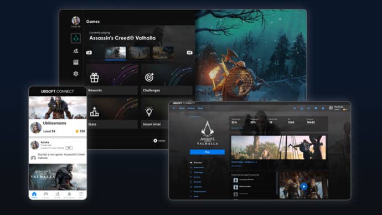Open the news icon in console sidebar
The height and width of the screenshot is (215, 382).
point(76,62)
